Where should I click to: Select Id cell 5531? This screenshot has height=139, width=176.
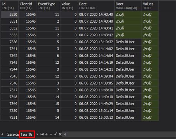10,21
